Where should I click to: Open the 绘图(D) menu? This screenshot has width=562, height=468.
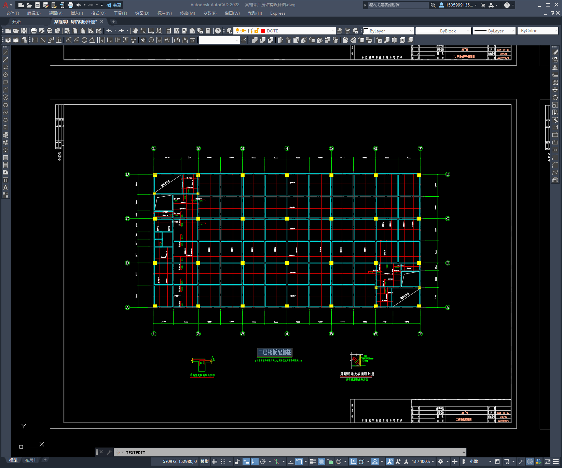click(142, 13)
